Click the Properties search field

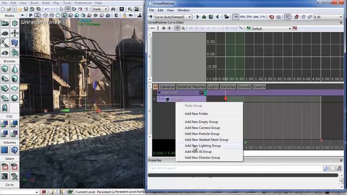point(235,168)
